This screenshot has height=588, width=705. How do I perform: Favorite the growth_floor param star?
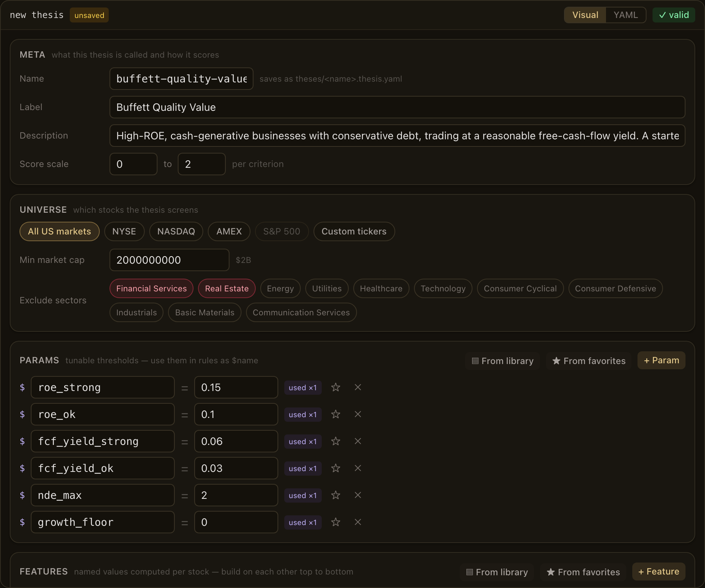tap(336, 522)
